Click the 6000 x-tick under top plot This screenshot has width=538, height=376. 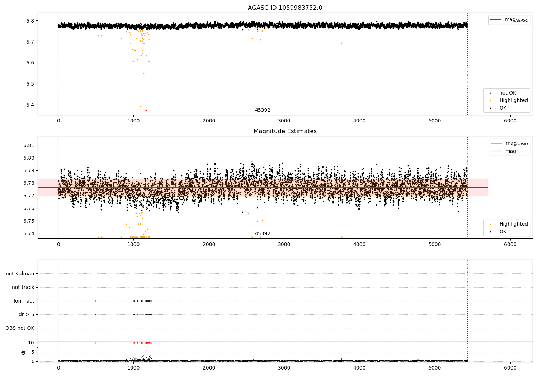[x=510, y=121]
